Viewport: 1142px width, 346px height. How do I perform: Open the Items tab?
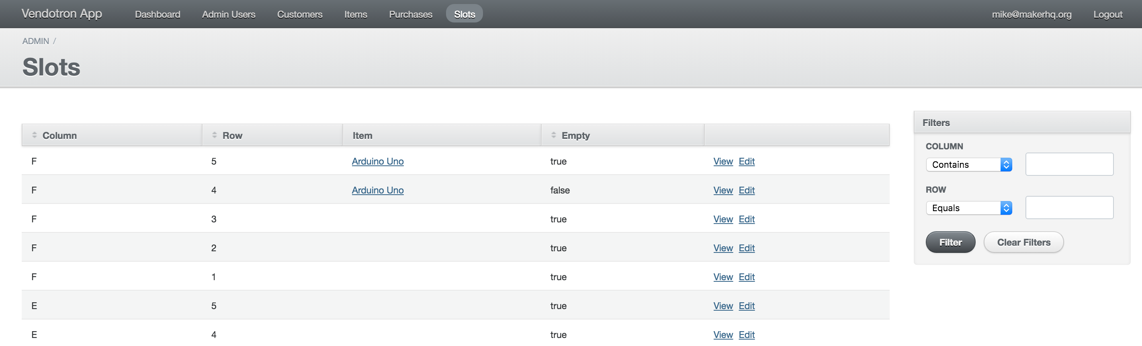click(356, 14)
